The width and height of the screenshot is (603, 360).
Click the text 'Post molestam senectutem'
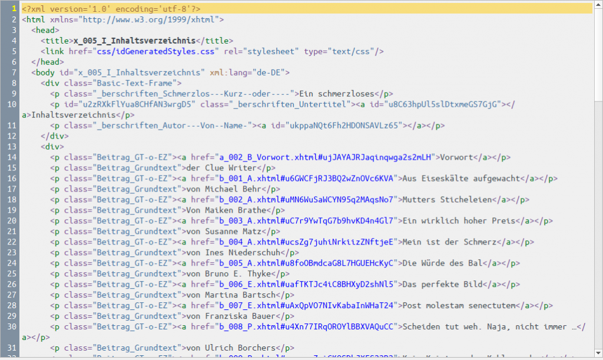pos(458,306)
